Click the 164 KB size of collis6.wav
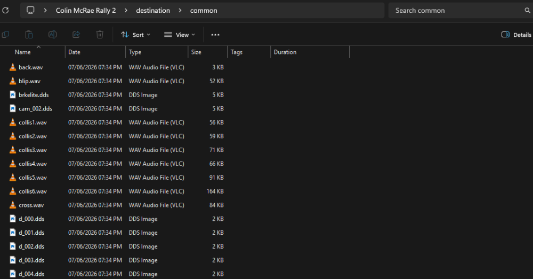Screen dimensions: 533x279 (215, 191)
